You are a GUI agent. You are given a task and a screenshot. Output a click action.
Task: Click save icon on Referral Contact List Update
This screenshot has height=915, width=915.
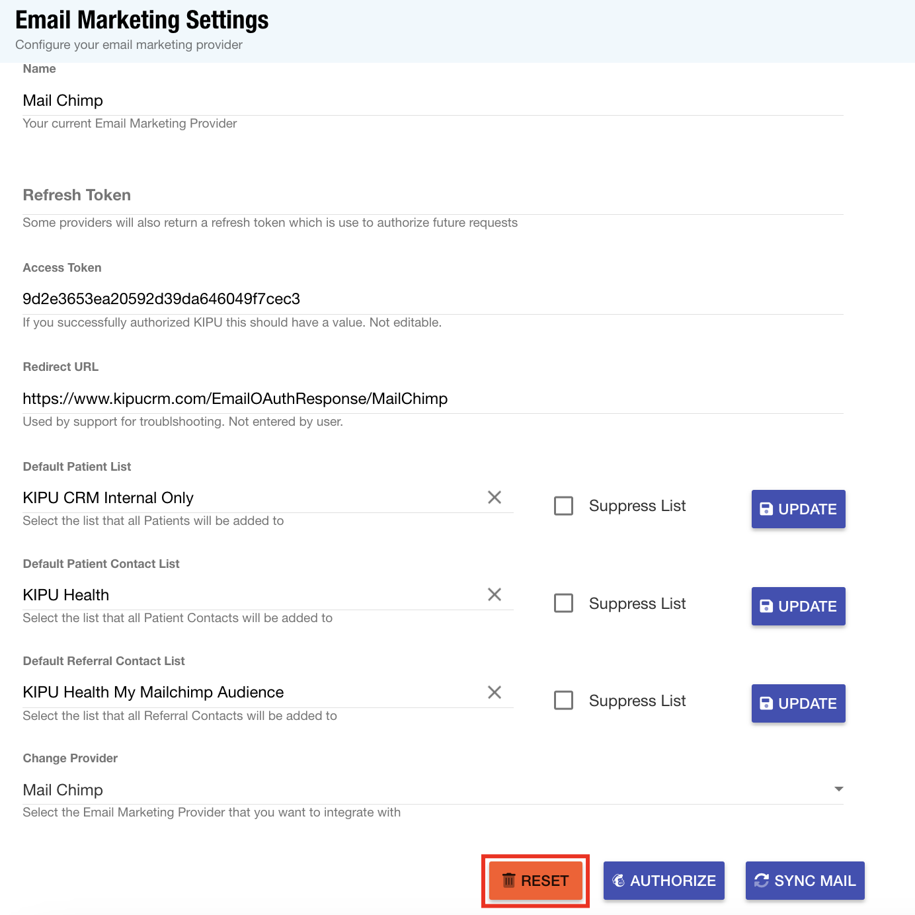click(x=766, y=703)
